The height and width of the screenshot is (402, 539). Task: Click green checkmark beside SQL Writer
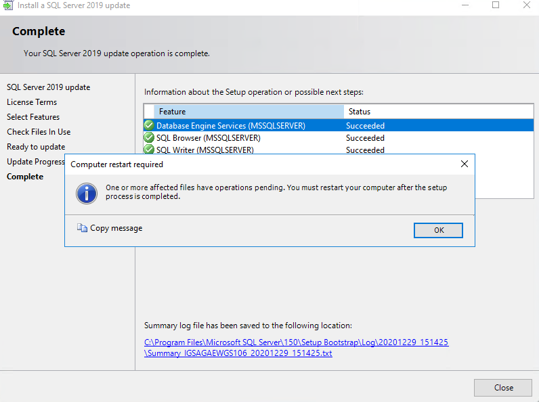click(149, 150)
